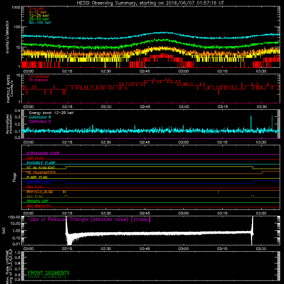This screenshot has width=284, height=284.
Task: Select the LO channel legend label
Action: [39, 76]
